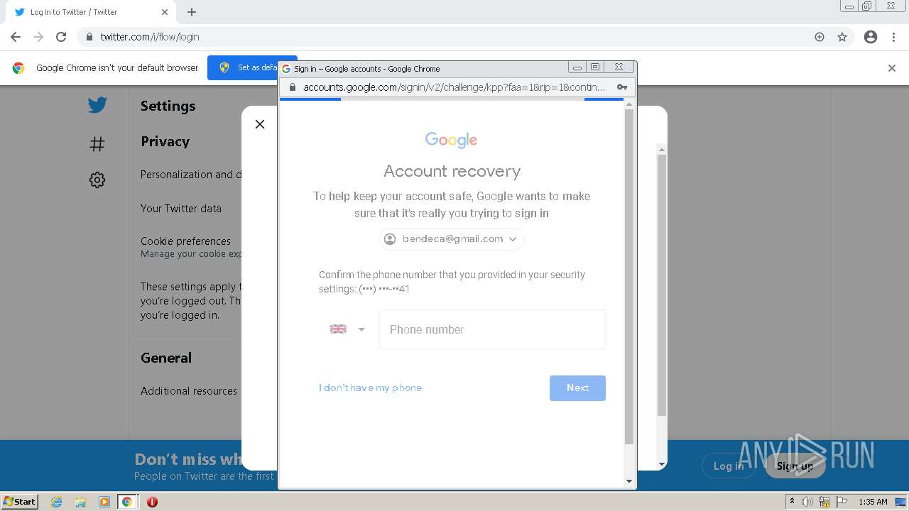The image size is (909, 511).
Task: Click the zoom indicator icon in address bar
Action: pyautogui.click(x=820, y=37)
